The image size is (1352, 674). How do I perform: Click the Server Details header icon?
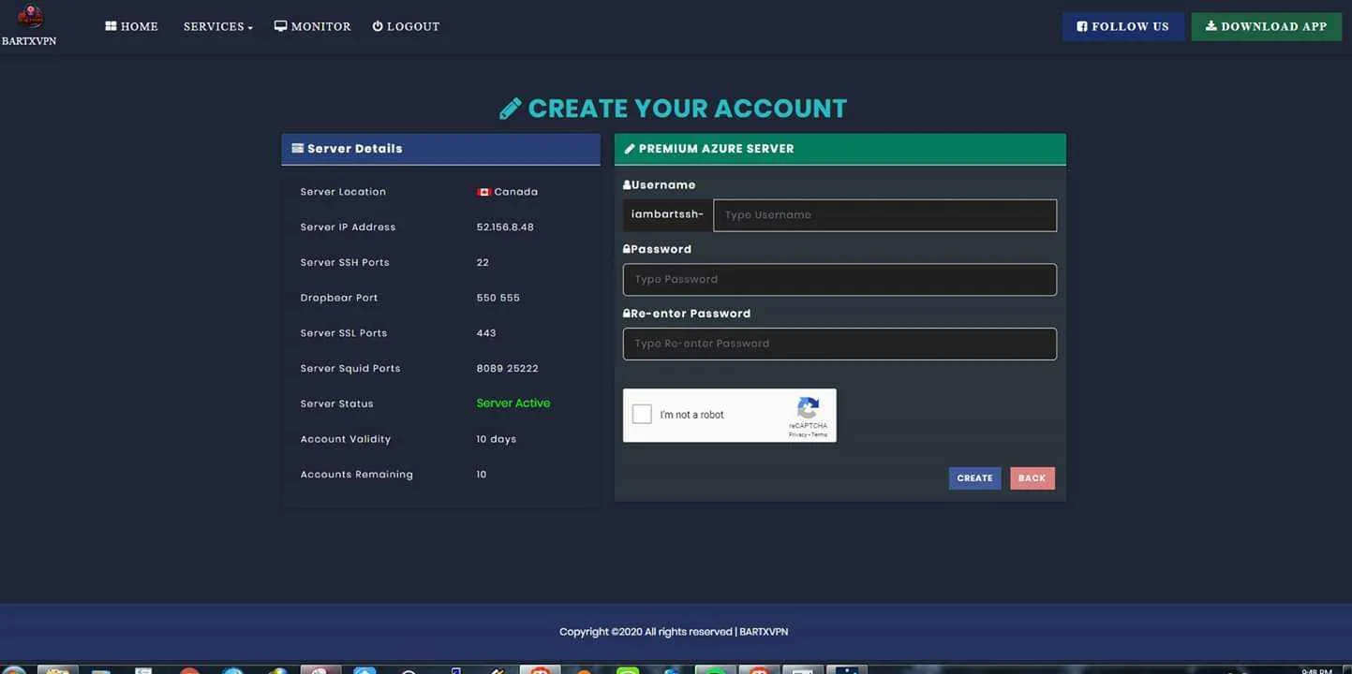[x=297, y=148]
